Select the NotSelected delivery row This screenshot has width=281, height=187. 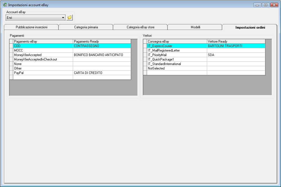point(177,68)
